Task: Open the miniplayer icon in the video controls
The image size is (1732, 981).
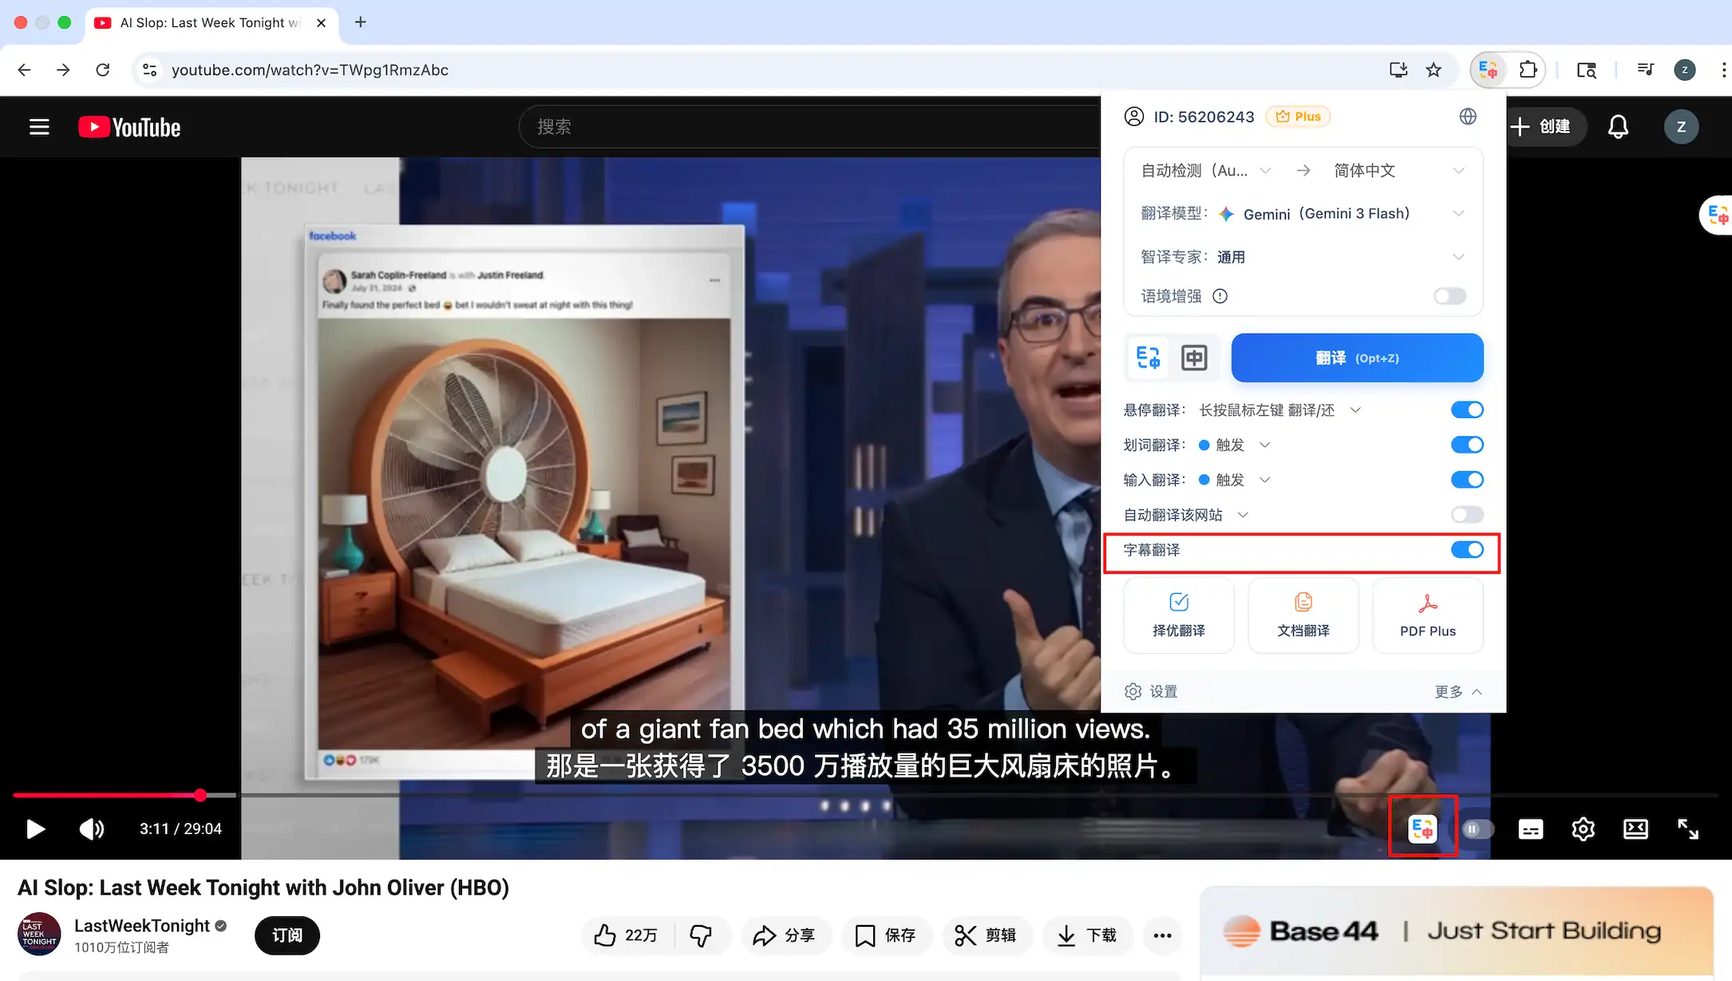Action: tap(1635, 829)
